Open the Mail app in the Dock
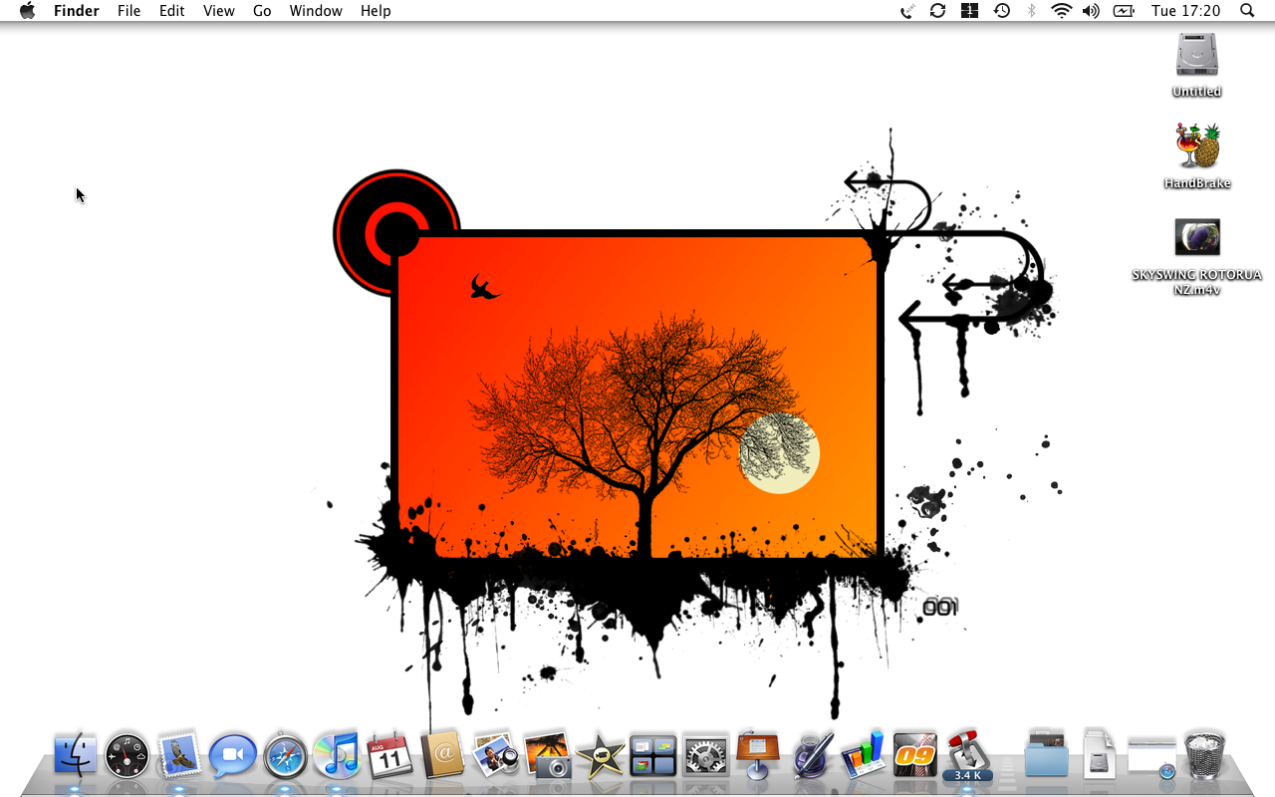Image resolution: width=1275 pixels, height=797 pixels. point(180,755)
